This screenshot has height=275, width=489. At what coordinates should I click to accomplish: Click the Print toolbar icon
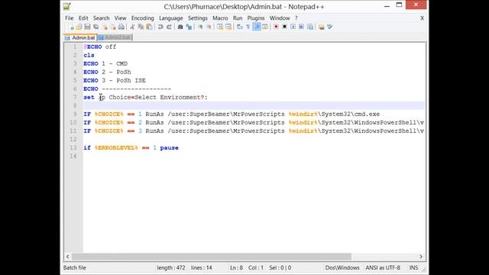121,27
